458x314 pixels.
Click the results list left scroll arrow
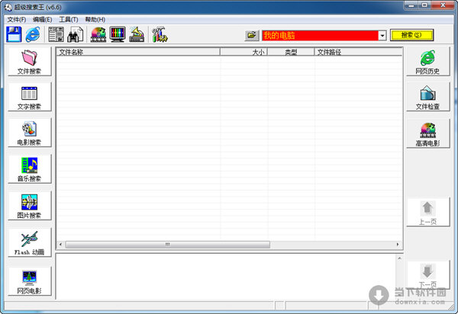(x=60, y=245)
